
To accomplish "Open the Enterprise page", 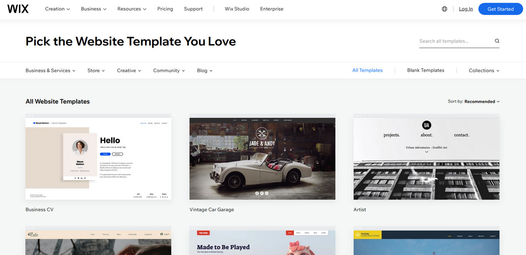I will pyautogui.click(x=272, y=9).
